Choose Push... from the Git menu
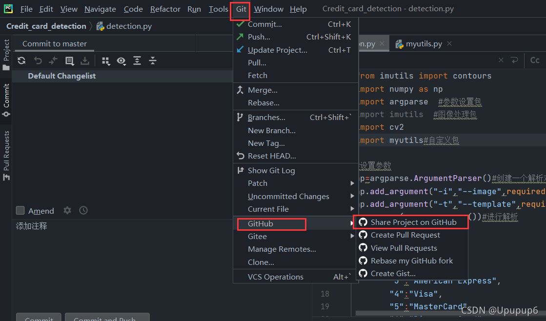Image resolution: width=546 pixels, height=321 pixels. (x=259, y=37)
